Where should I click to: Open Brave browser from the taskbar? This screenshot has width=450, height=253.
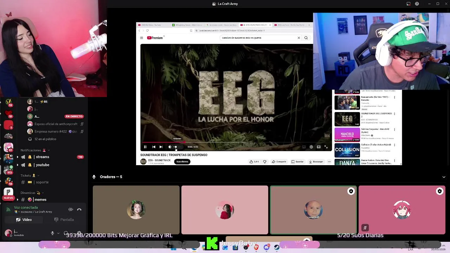coord(256,248)
